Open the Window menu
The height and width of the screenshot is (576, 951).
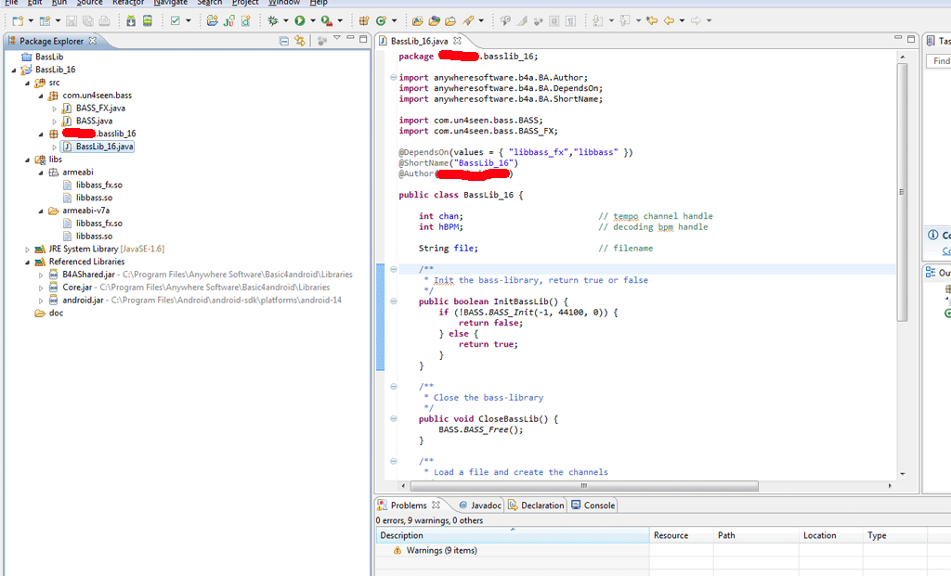coord(284,3)
